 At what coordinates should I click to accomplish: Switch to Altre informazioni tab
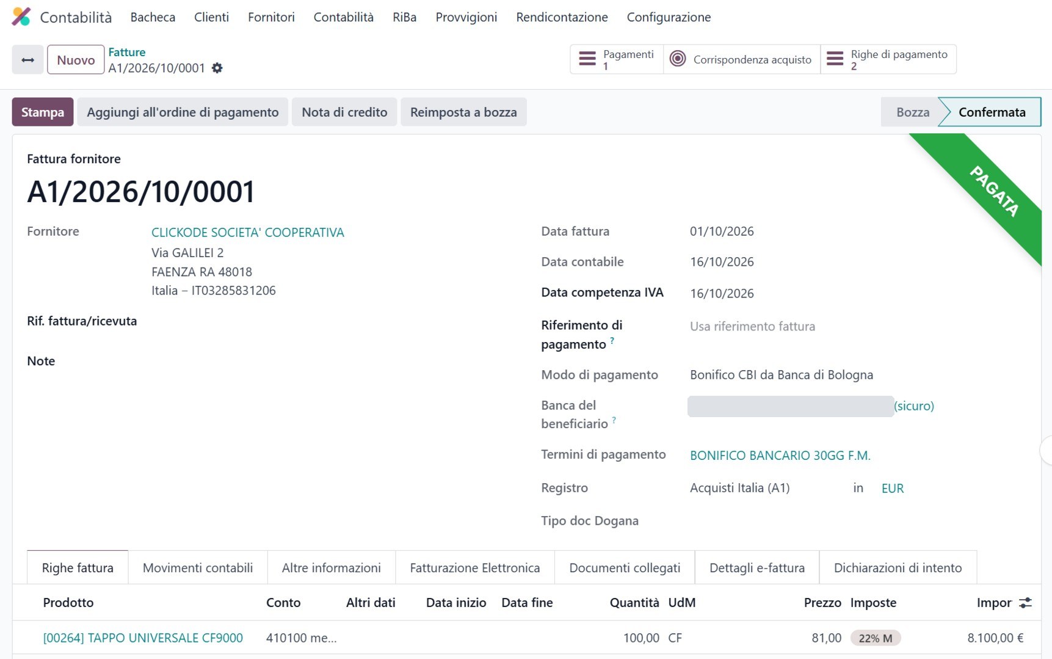332,567
